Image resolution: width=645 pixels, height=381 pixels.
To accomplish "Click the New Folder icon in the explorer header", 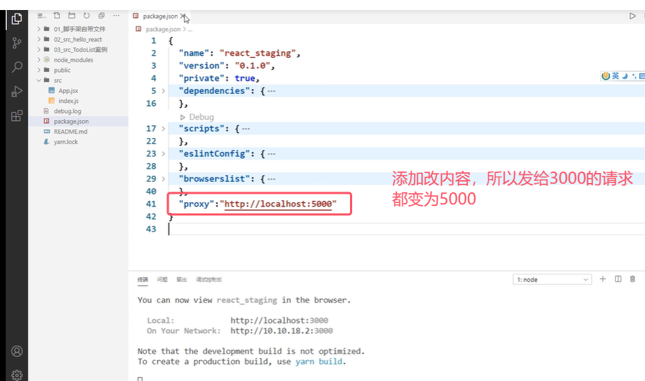I will 71,16.
